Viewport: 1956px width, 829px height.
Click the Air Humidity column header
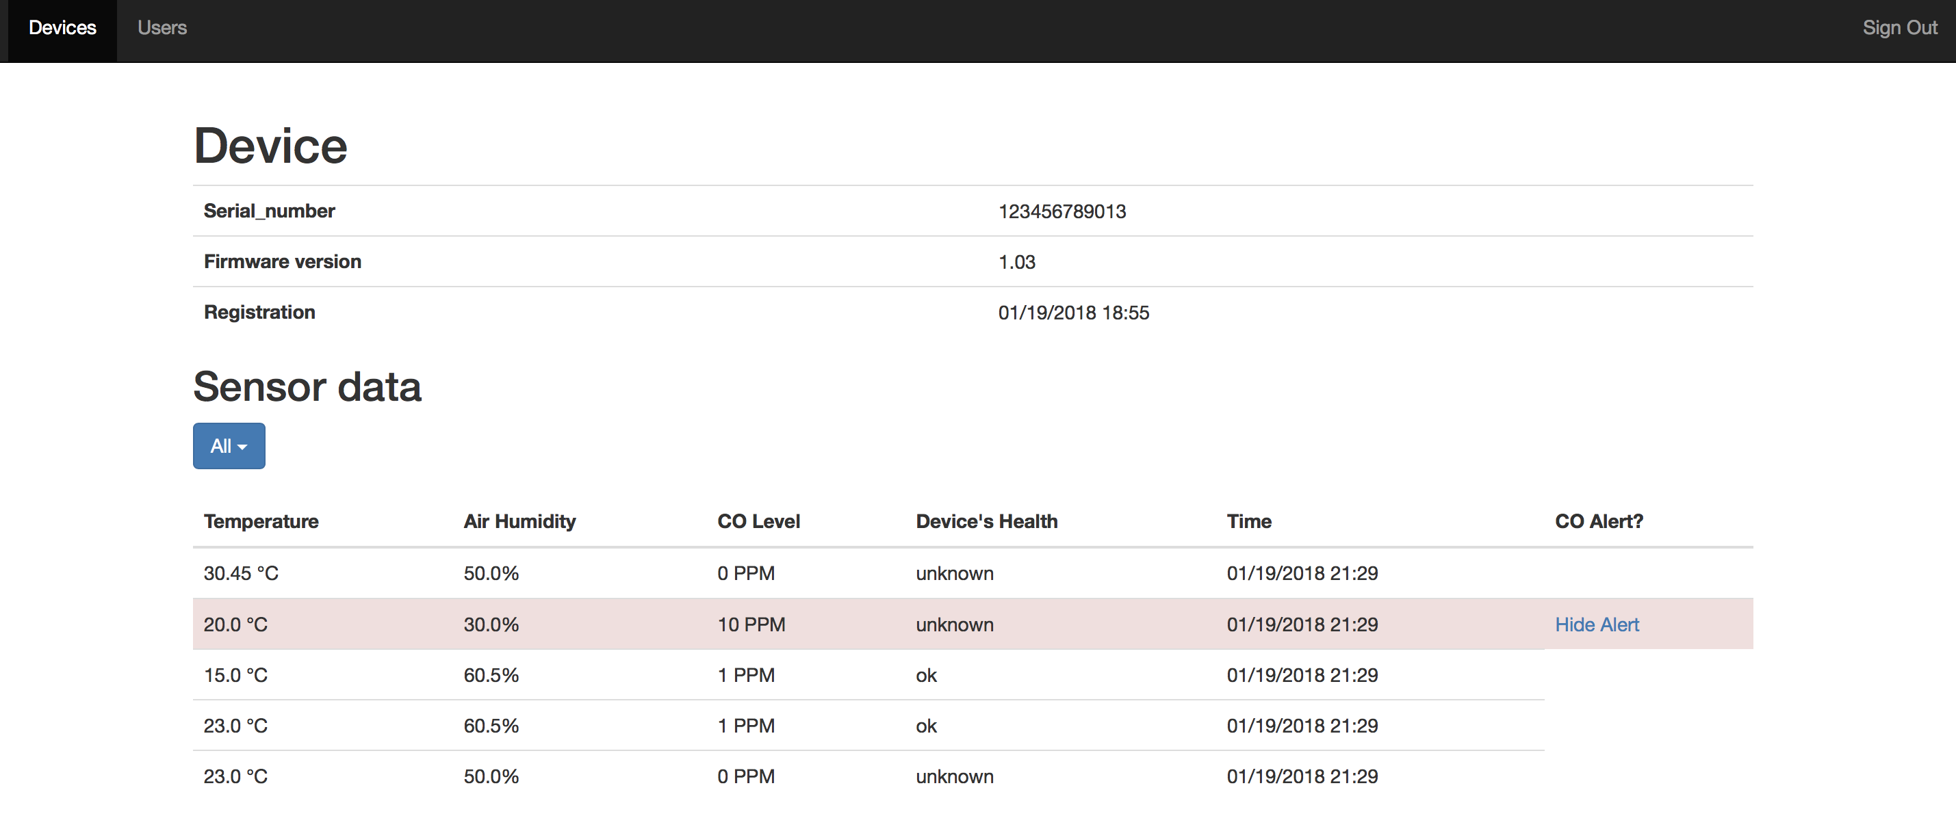(x=519, y=521)
